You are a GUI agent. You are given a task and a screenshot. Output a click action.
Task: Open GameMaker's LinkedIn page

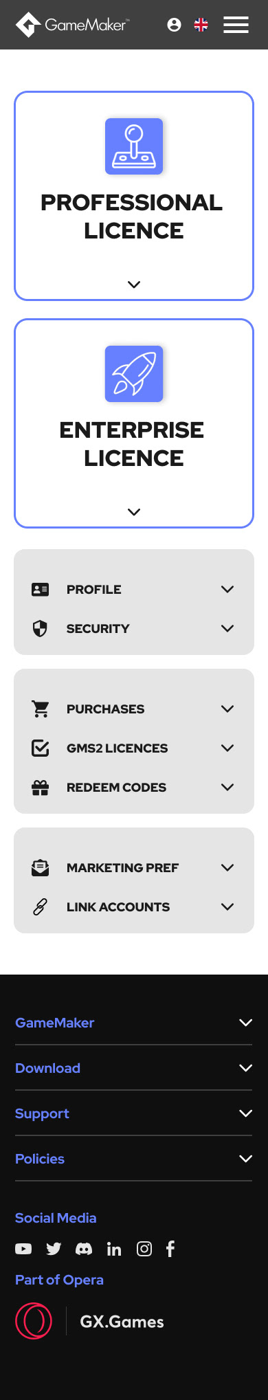pyautogui.click(x=114, y=1249)
